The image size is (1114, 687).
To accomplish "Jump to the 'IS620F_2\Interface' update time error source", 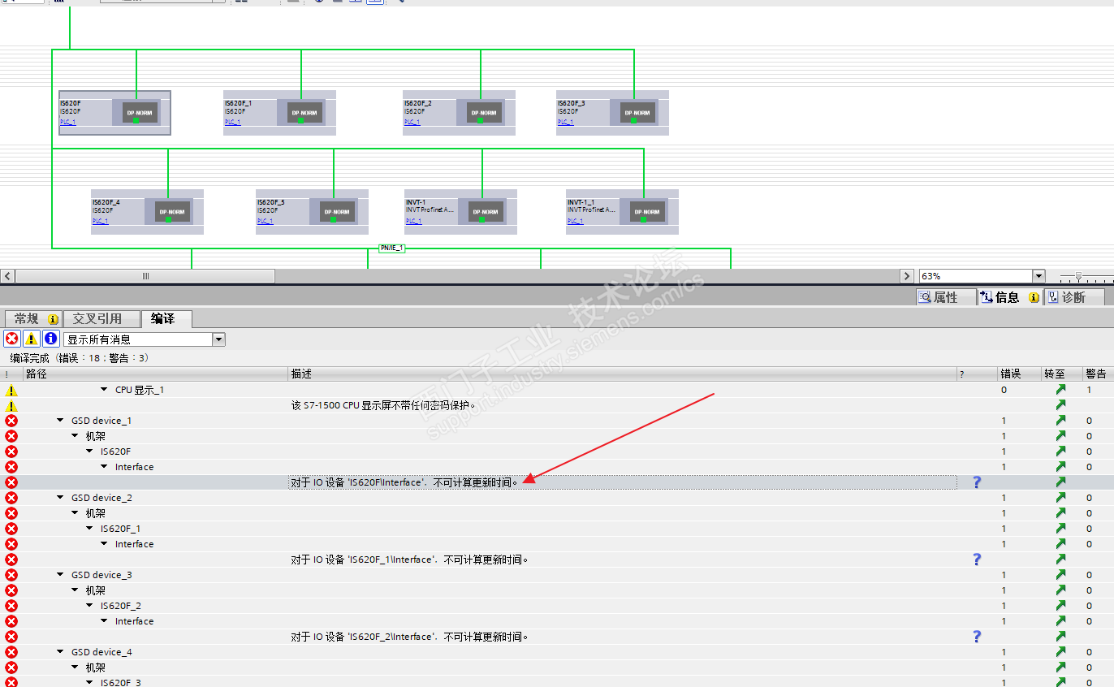I will tap(1060, 637).
